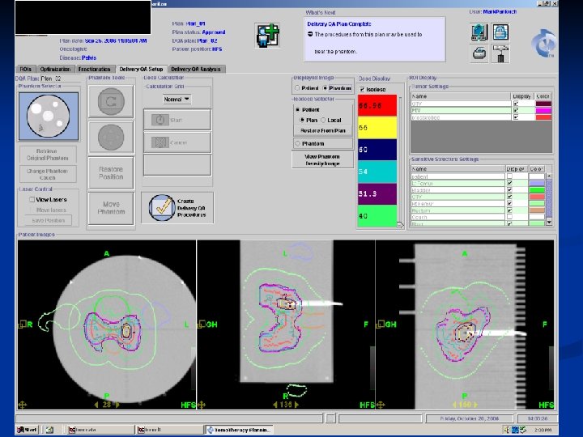The height and width of the screenshot is (437, 583).
Task: Select Phantom radio under Displayed Image
Action: pos(325,88)
